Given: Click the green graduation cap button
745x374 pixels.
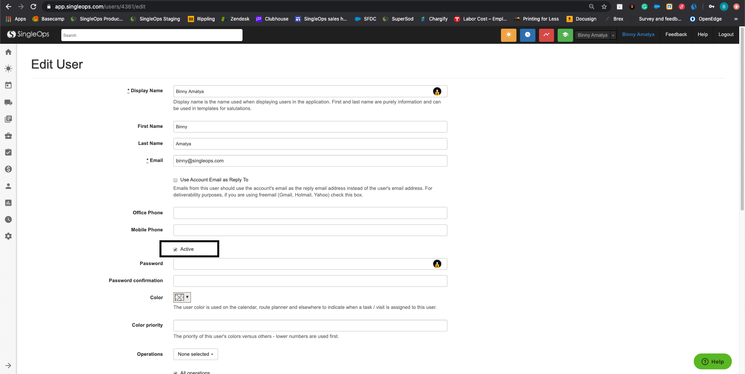Looking at the screenshot, I should (x=565, y=35).
